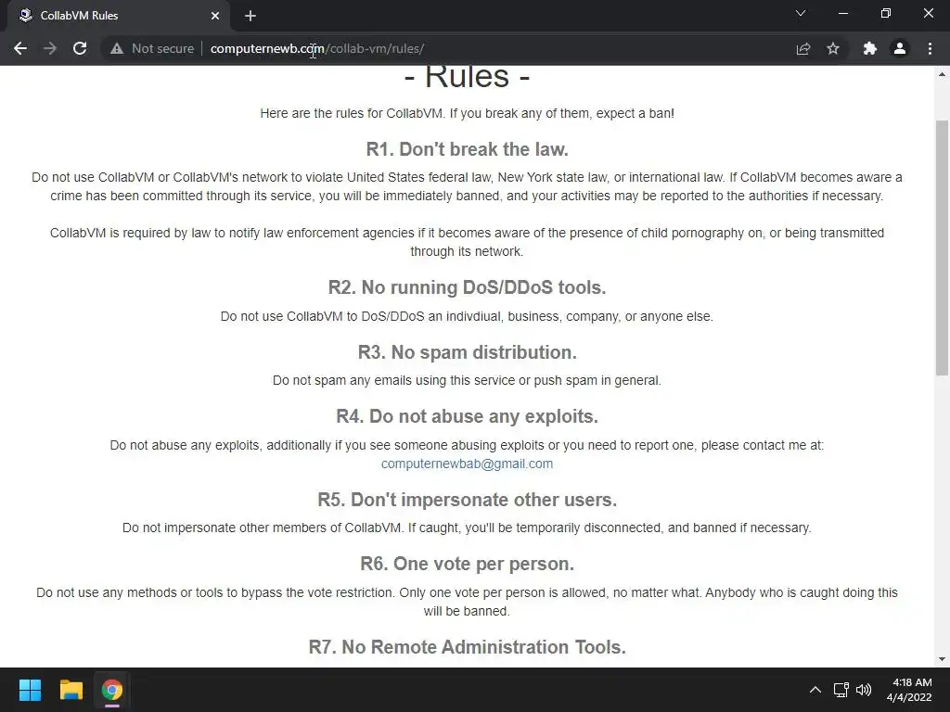Viewport: 950px width, 712px height.
Task: Click the address bar URL
Action: tap(317, 48)
